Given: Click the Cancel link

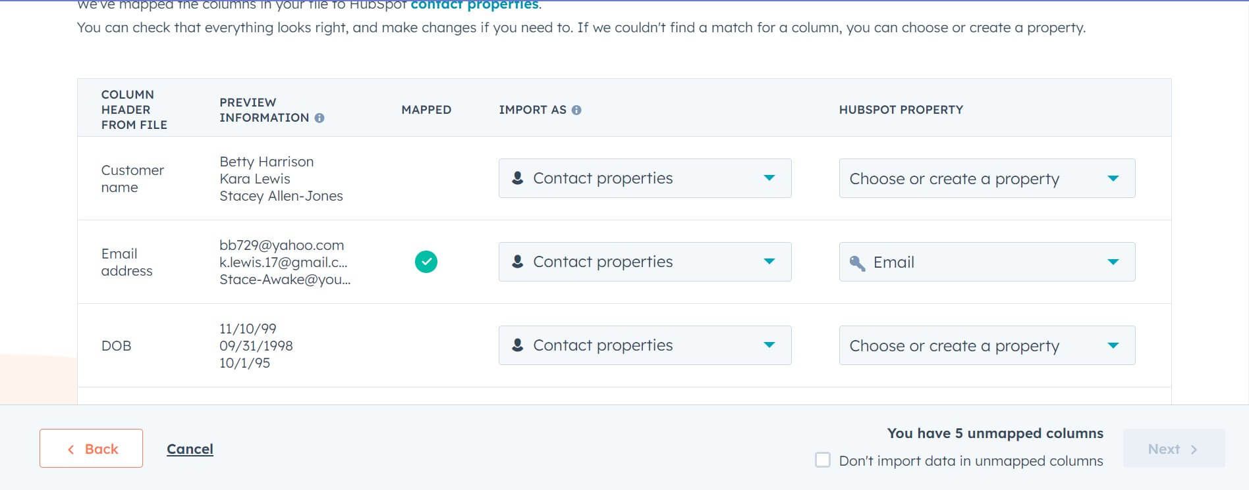Looking at the screenshot, I should [190, 449].
